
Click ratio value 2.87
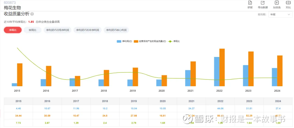click(x=47, y=123)
